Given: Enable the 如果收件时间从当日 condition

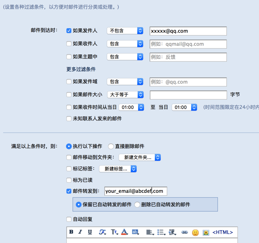Looking at the screenshot, I should [x=69, y=107].
